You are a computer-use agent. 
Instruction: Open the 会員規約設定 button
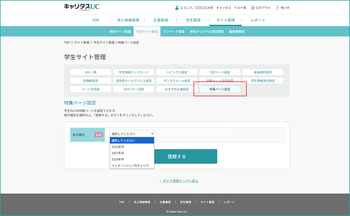[263, 72]
